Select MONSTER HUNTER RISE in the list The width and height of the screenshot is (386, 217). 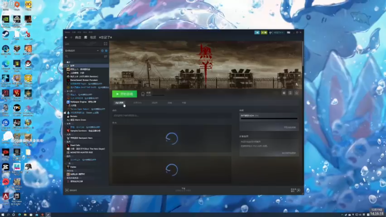tap(82, 152)
